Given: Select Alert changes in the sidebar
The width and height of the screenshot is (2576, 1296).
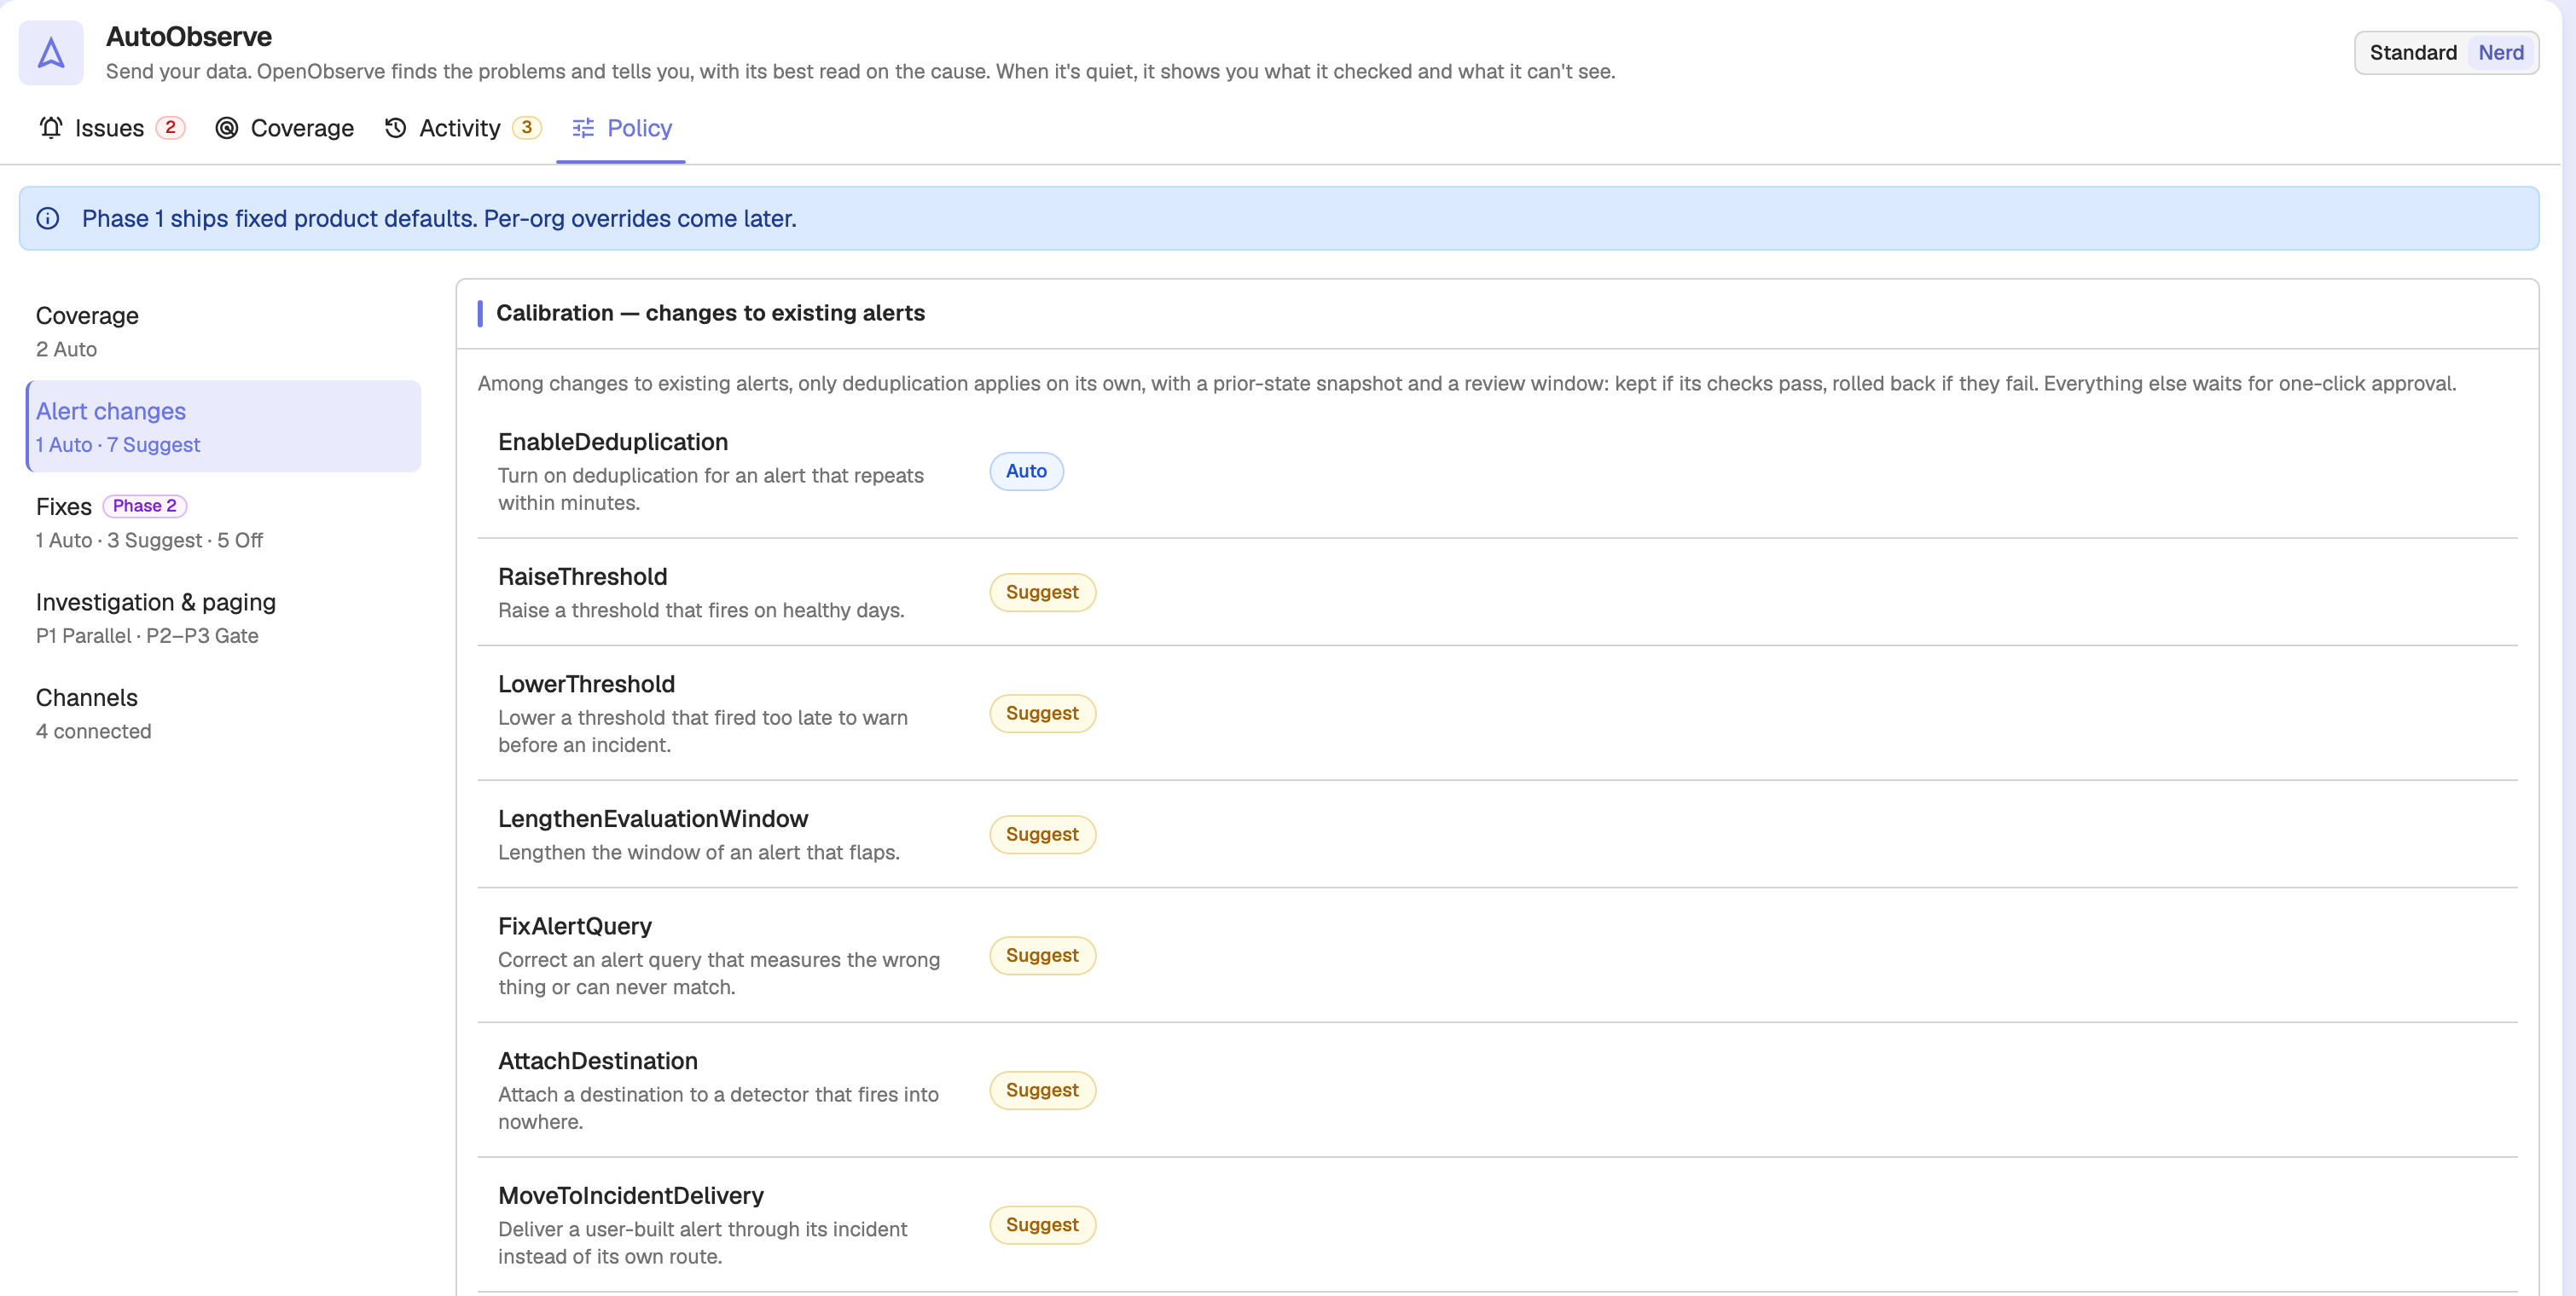Looking at the screenshot, I should pos(223,426).
